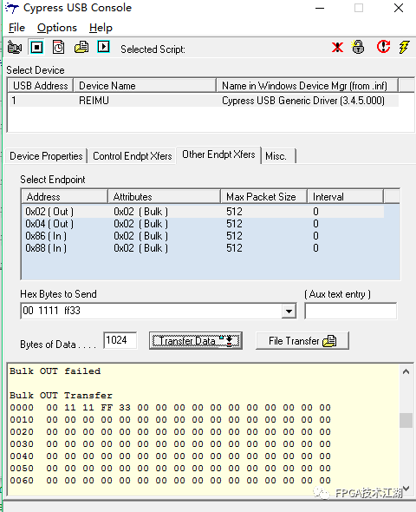
Task: Click the endpoint Address column header
Action: [64, 197]
